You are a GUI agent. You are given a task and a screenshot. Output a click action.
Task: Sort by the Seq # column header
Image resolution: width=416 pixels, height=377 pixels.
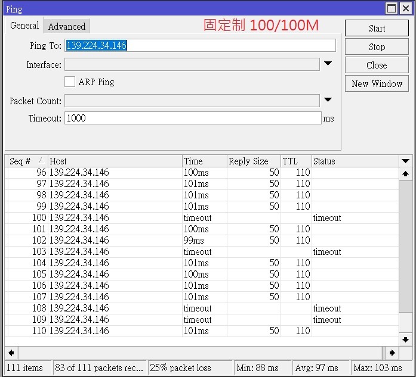(x=27, y=161)
